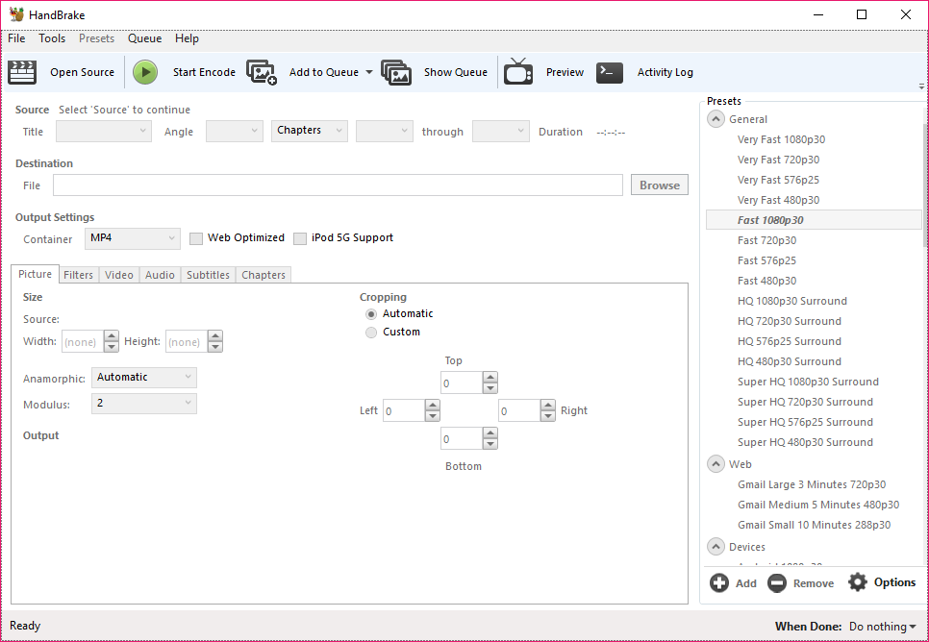The height and width of the screenshot is (642, 929).
Task: Decrease the Height stepper value
Action: click(x=215, y=347)
